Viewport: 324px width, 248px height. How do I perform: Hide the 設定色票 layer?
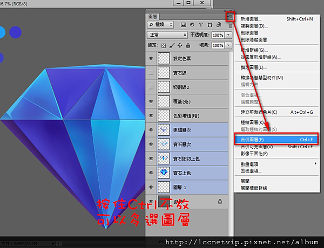[x=151, y=58]
